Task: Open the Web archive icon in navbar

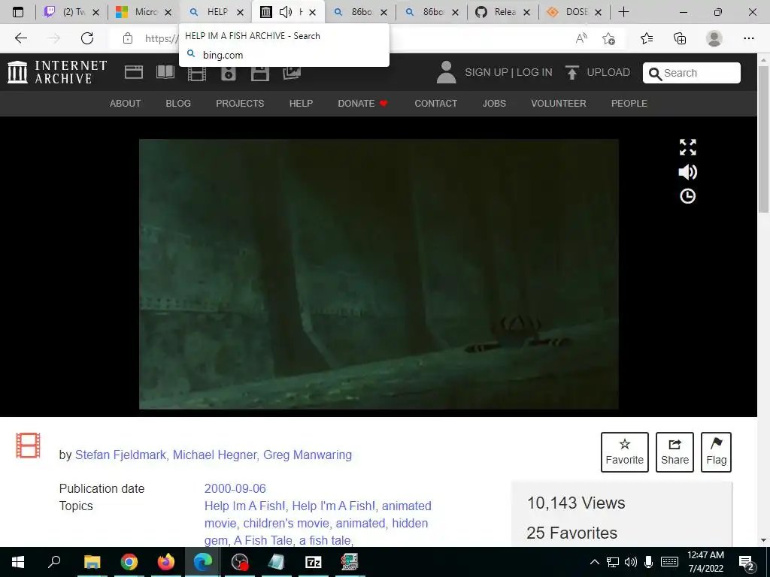Action: coord(134,73)
